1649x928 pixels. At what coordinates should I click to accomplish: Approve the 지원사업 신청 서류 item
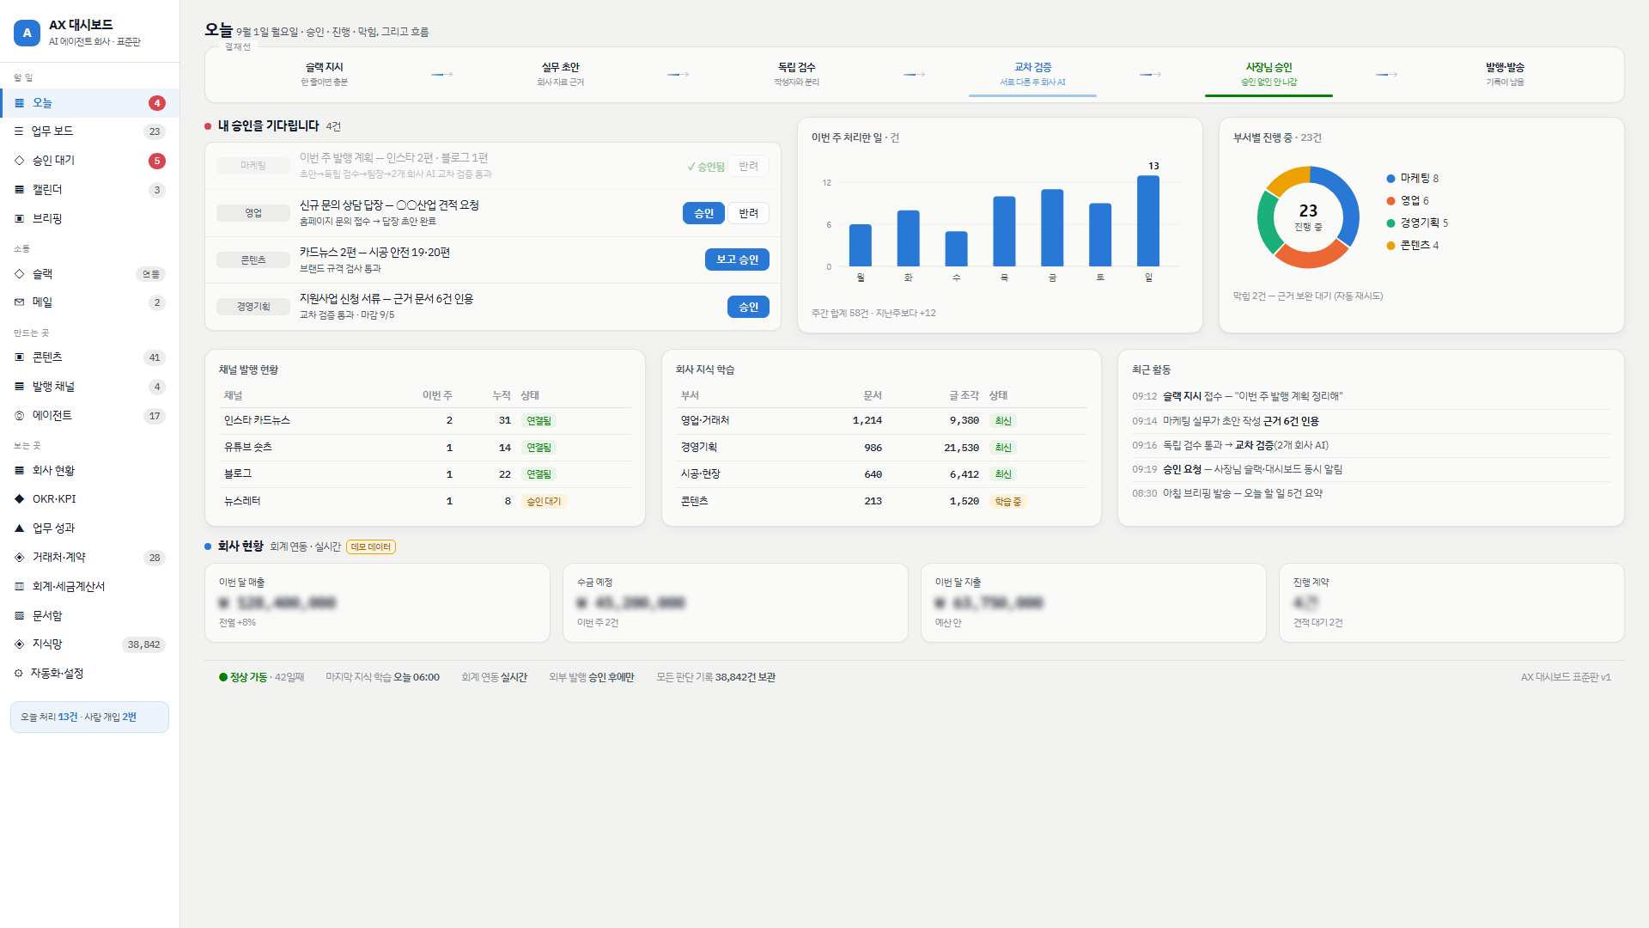[x=748, y=307]
